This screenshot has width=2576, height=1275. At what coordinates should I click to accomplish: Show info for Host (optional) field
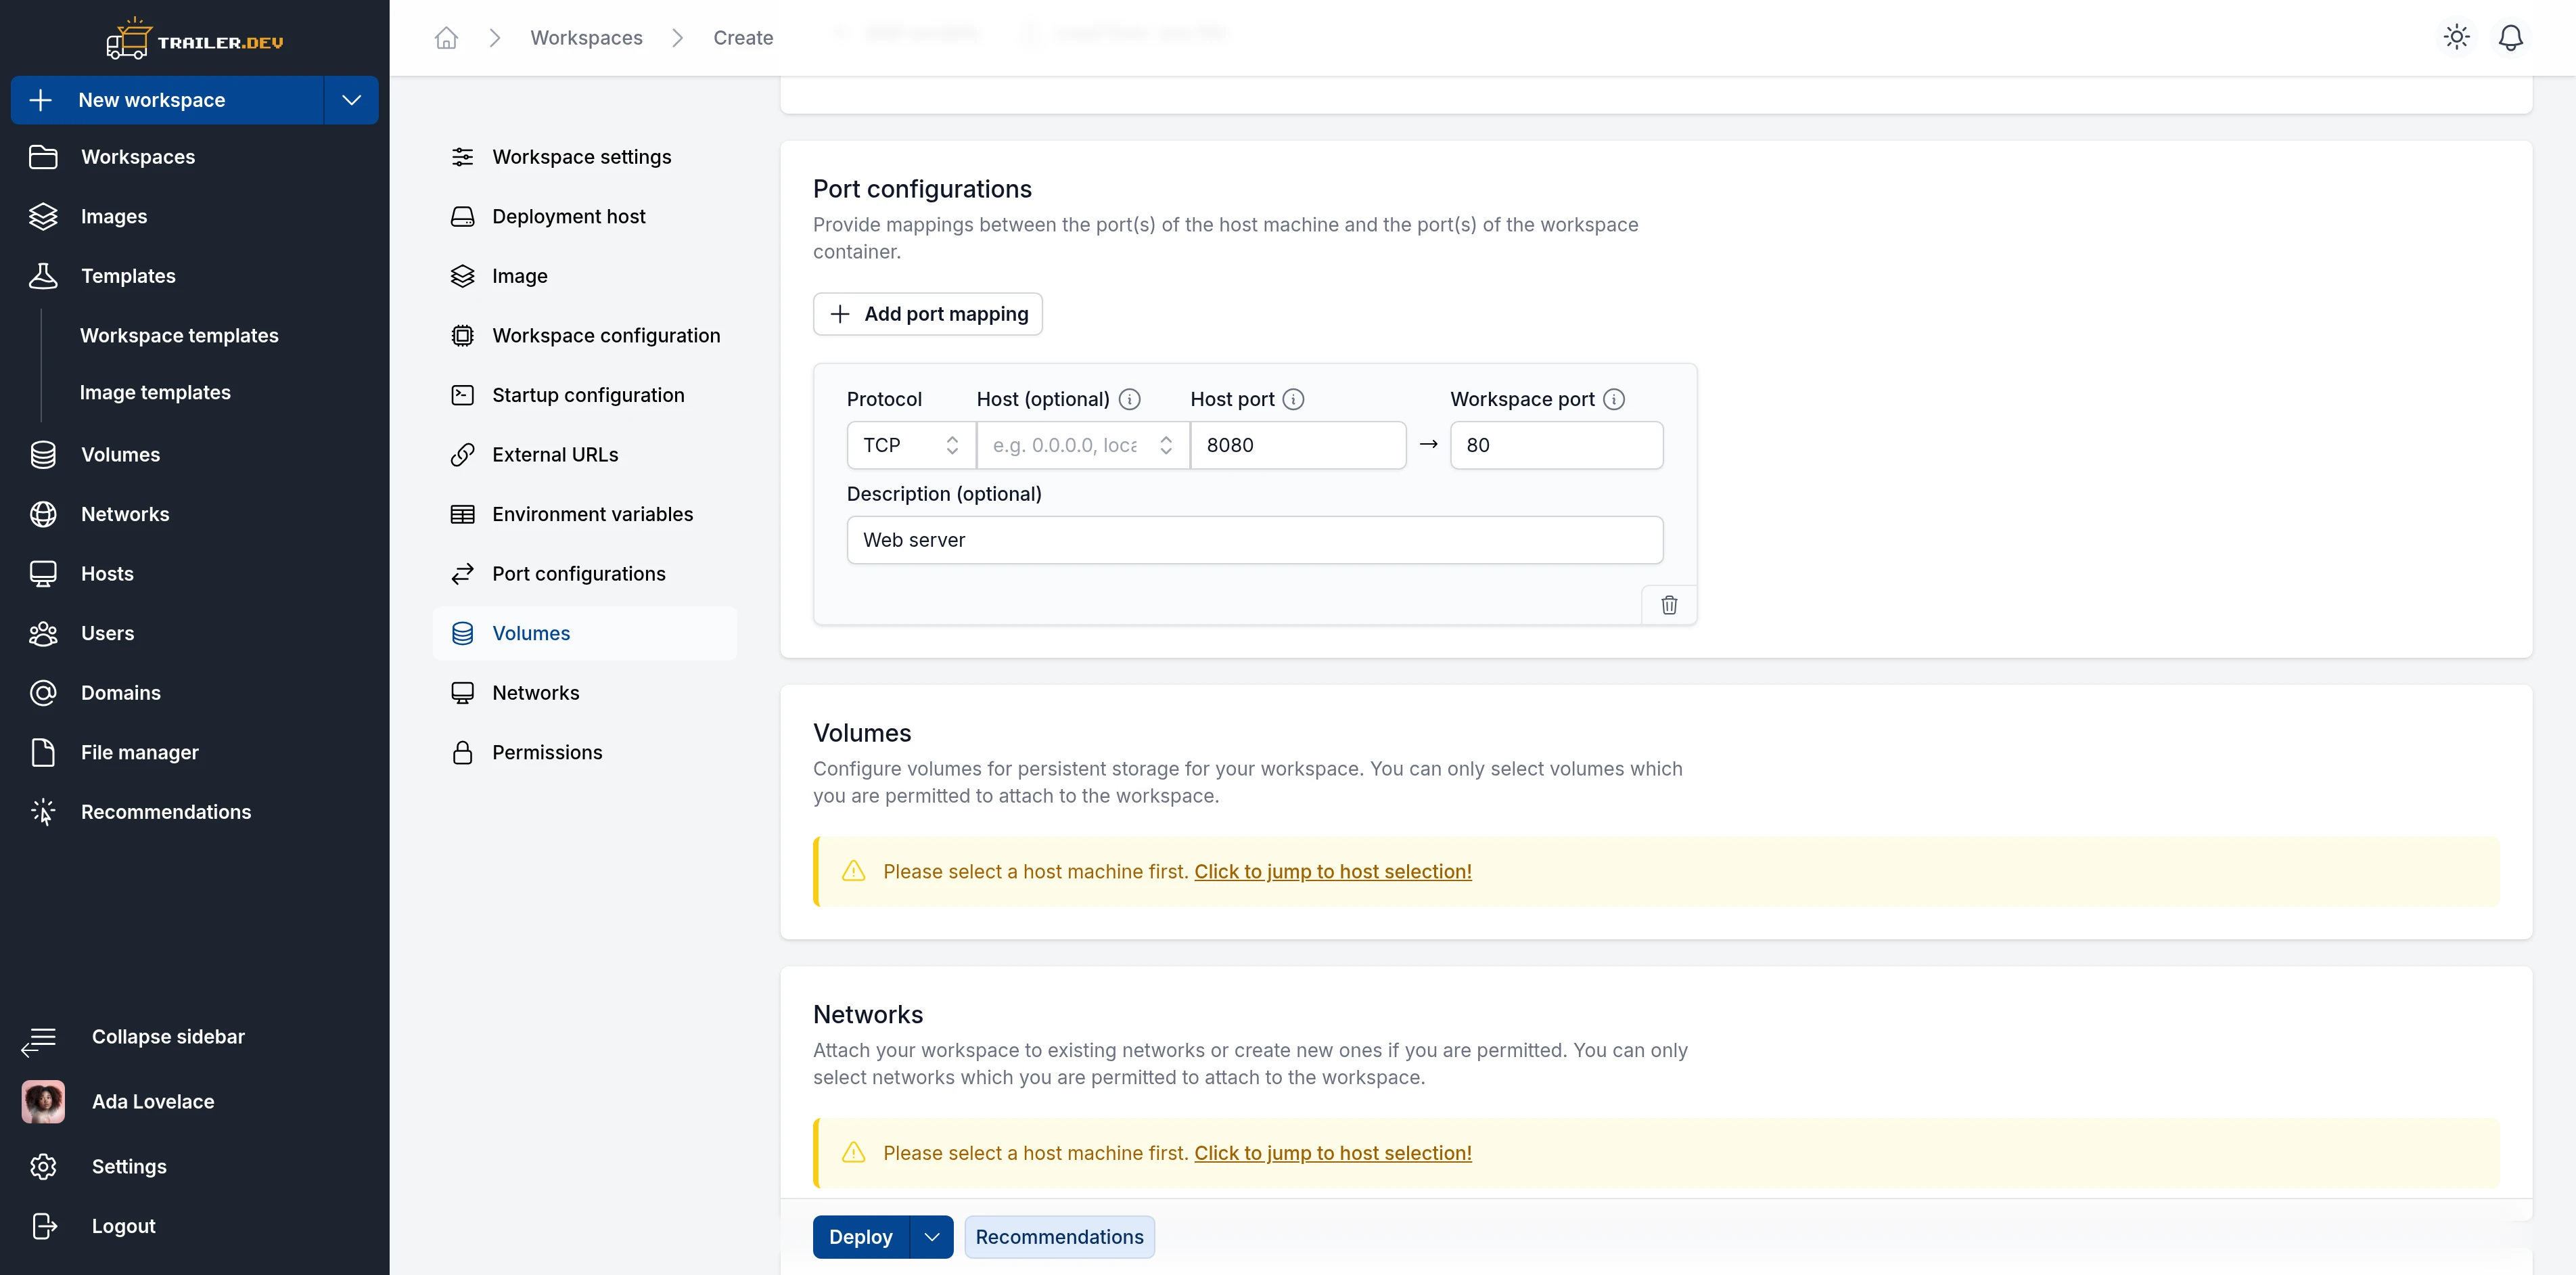(x=1129, y=399)
